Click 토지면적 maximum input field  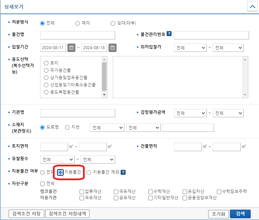pyautogui.click(x=93, y=147)
